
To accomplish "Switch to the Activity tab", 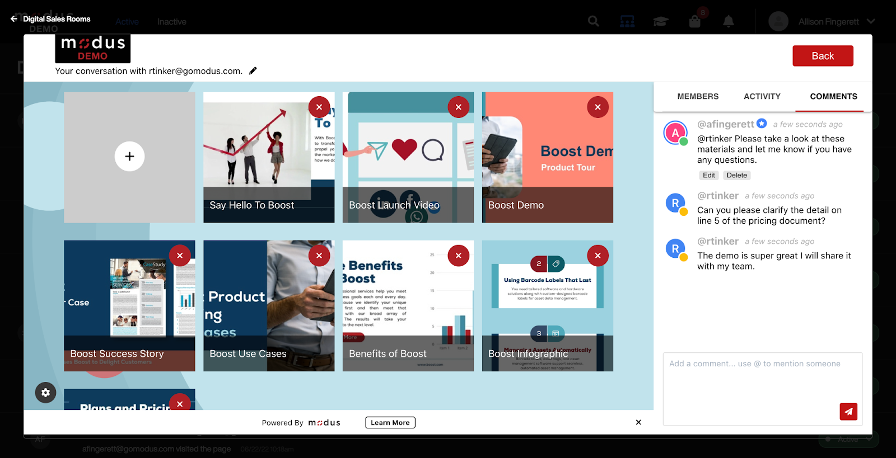I will click(x=762, y=96).
